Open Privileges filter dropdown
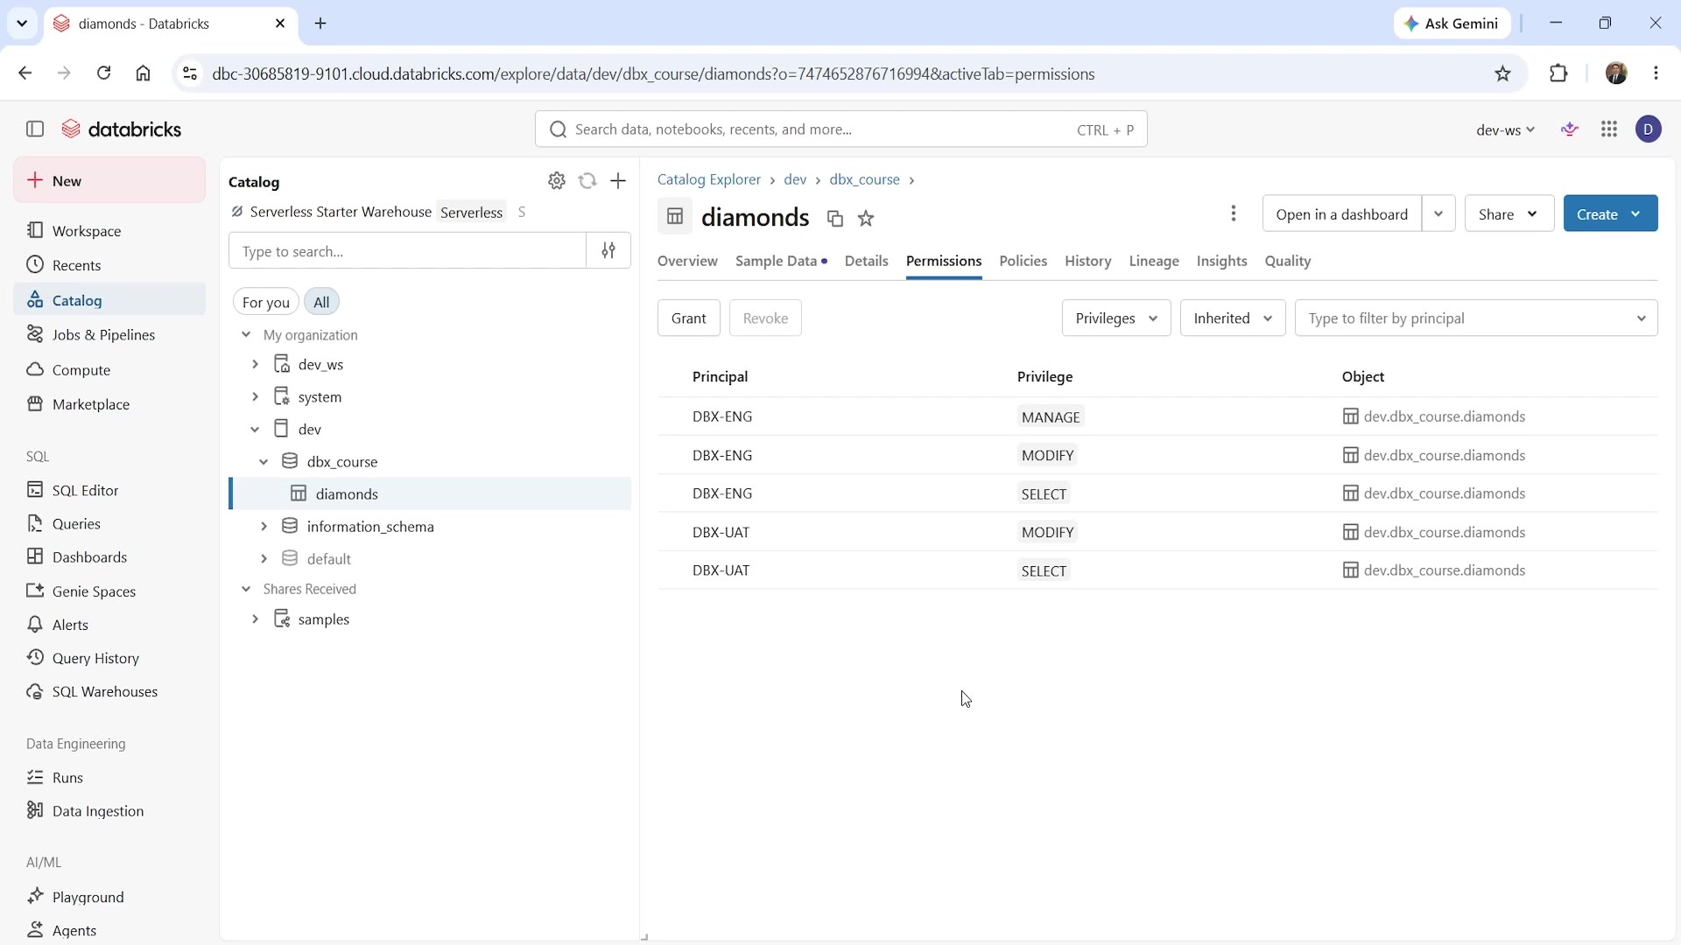The image size is (1681, 945). point(1116,318)
